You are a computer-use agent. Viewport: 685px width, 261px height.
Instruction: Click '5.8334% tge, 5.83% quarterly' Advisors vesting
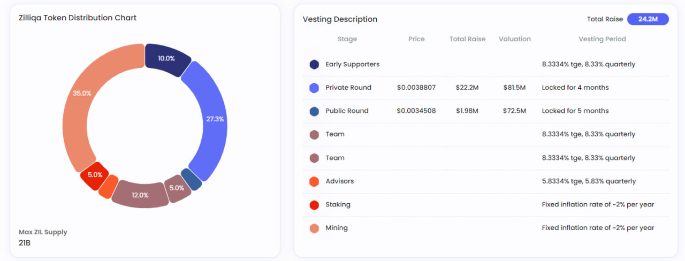click(x=589, y=181)
